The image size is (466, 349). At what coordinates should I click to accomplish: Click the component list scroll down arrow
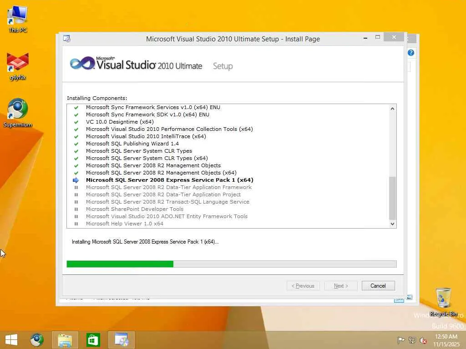392,224
